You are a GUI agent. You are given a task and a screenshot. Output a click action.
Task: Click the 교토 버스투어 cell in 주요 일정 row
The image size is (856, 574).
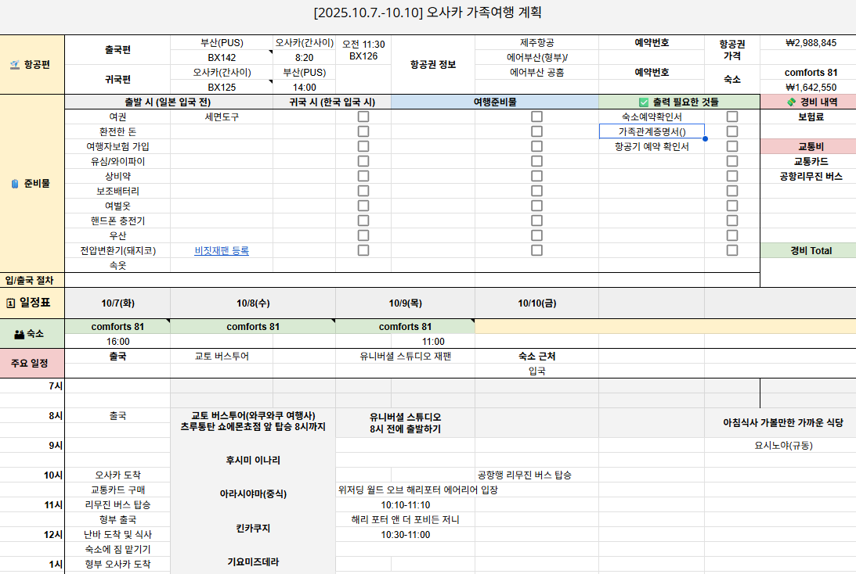[222, 356]
